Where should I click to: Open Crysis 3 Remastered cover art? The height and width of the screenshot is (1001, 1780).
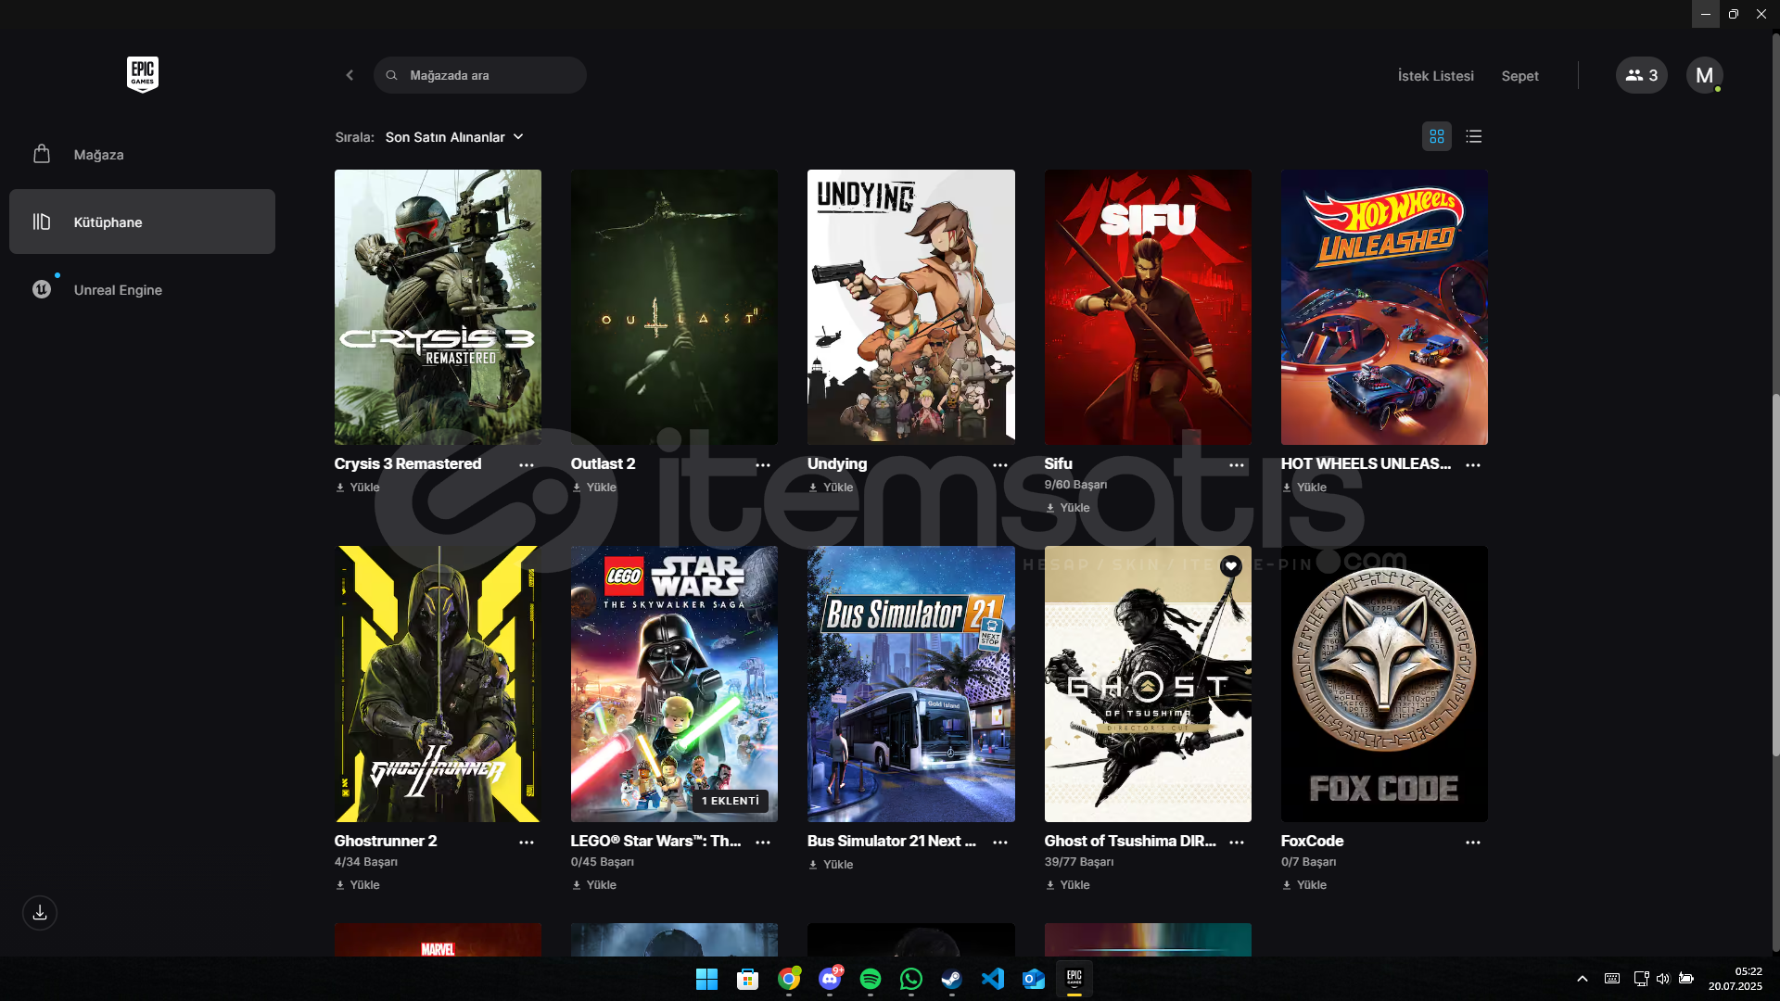(x=438, y=307)
